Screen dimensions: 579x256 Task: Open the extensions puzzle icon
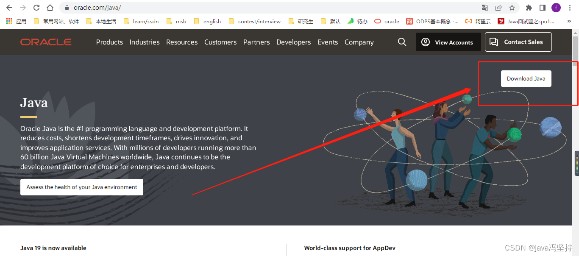[x=529, y=8]
